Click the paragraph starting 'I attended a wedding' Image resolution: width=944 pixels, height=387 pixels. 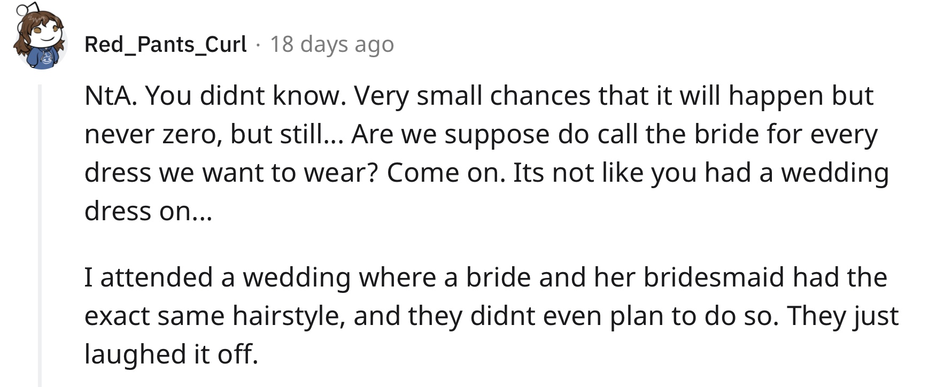coord(492,315)
